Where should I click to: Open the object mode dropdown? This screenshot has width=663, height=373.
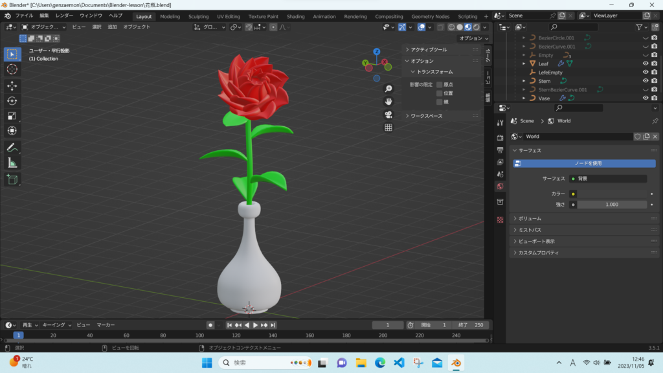click(x=43, y=27)
